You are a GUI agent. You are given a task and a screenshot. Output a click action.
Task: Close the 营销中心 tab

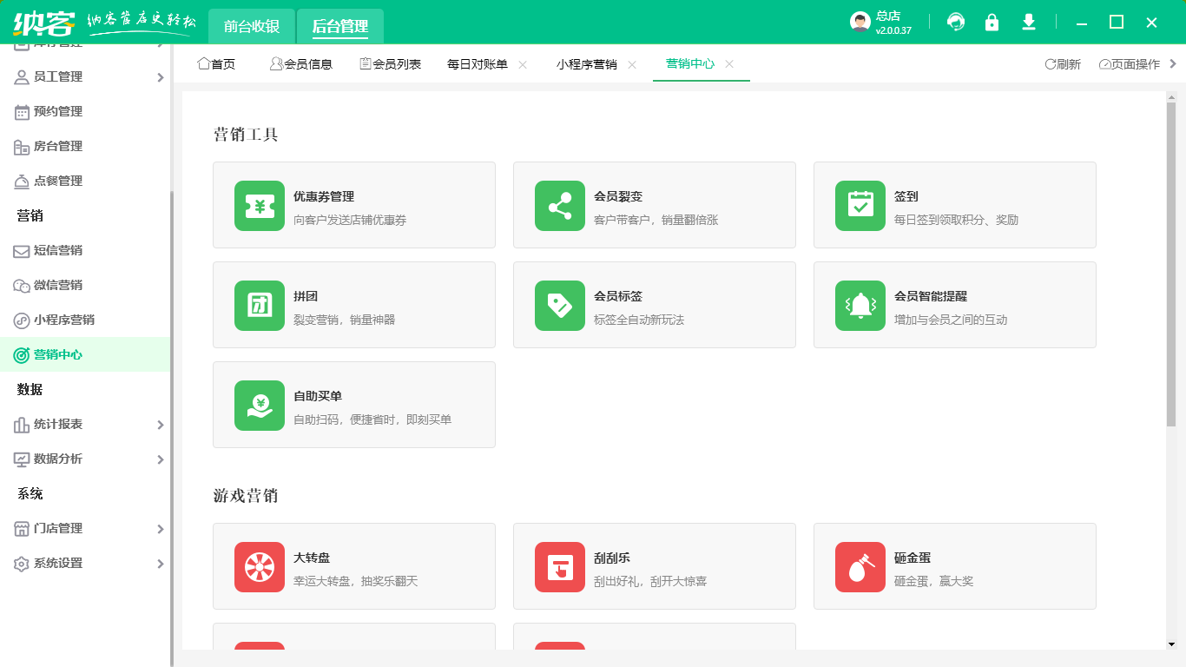point(729,63)
